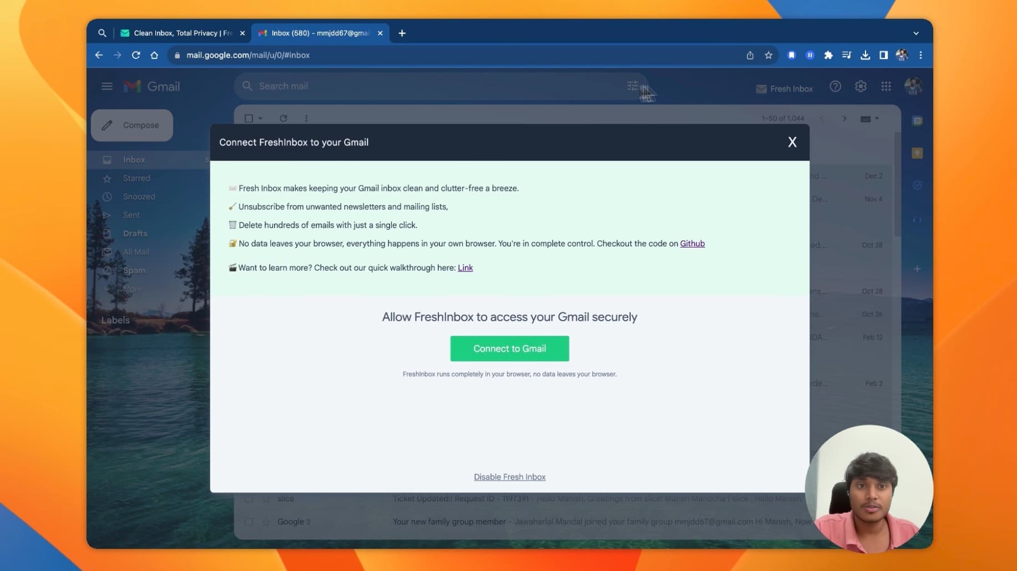Viewport: 1017px width, 571px height.
Task: Show search options filter icon
Action: [x=632, y=86]
